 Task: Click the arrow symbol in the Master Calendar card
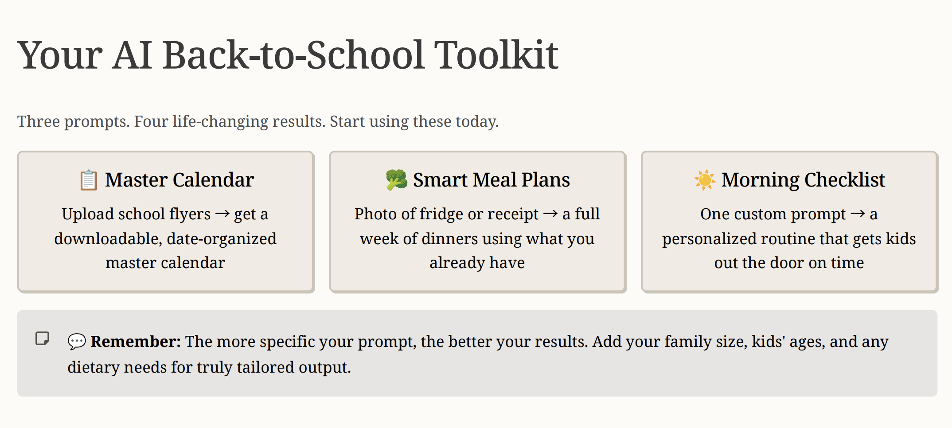[x=222, y=214]
